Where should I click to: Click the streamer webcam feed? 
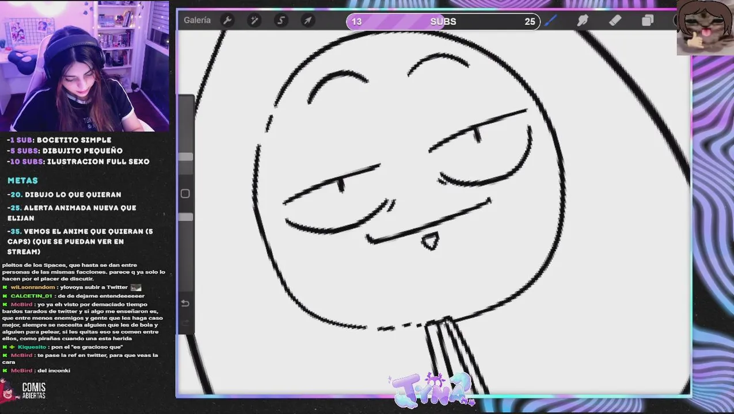85,66
